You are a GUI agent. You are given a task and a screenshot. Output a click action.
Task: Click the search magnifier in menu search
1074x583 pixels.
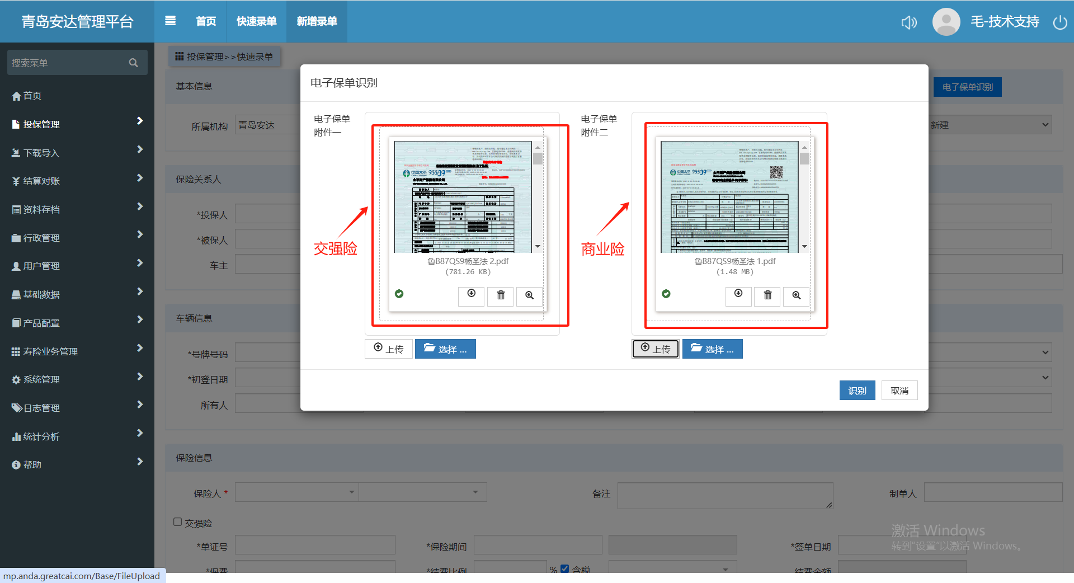point(133,63)
